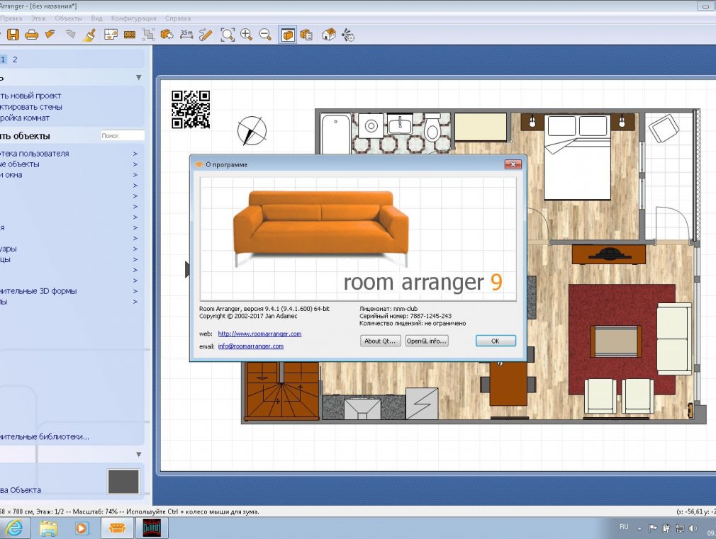Screen dimensions: 716x539
Task: Save project with floppy disk icon
Action: [x=13, y=35]
